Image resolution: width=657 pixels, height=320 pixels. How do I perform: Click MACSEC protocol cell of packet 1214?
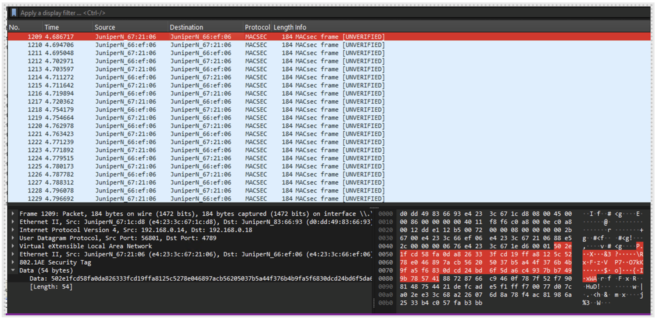[x=256, y=77]
